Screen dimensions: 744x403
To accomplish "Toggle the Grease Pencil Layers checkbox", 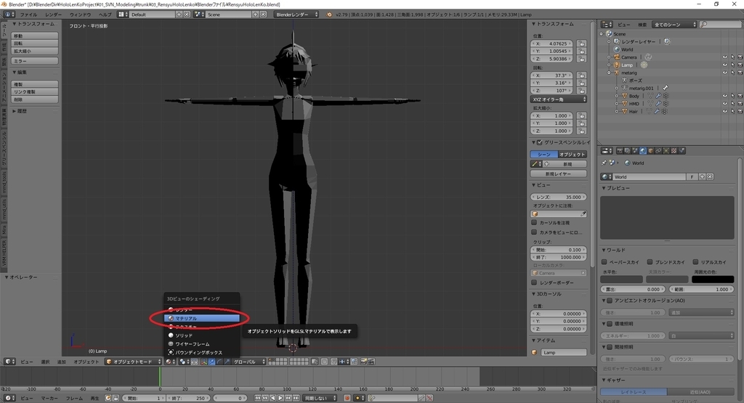I will [540, 142].
